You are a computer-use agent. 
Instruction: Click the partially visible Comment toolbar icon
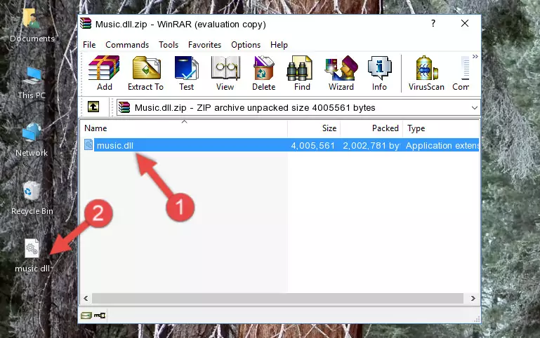tap(461, 73)
